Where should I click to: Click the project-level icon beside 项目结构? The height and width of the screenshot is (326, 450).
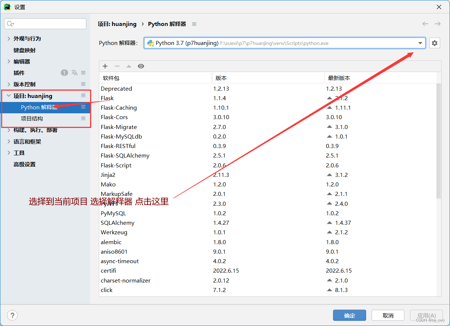point(83,118)
